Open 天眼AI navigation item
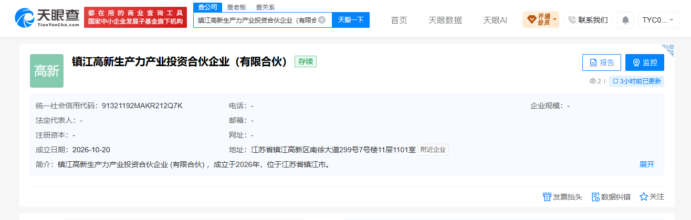The height and width of the screenshot is (220, 691). pyautogui.click(x=495, y=20)
